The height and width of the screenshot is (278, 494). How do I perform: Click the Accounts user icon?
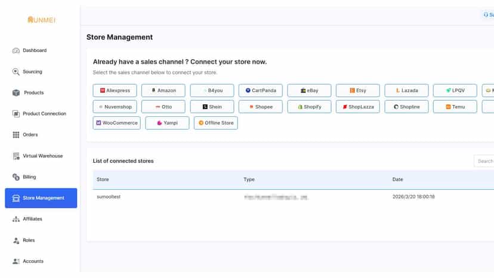[x=16, y=261]
